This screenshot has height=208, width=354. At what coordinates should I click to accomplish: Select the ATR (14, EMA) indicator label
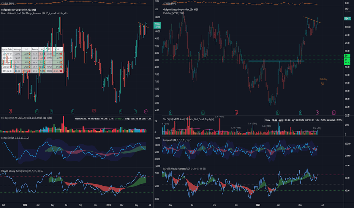[x=7, y=4]
